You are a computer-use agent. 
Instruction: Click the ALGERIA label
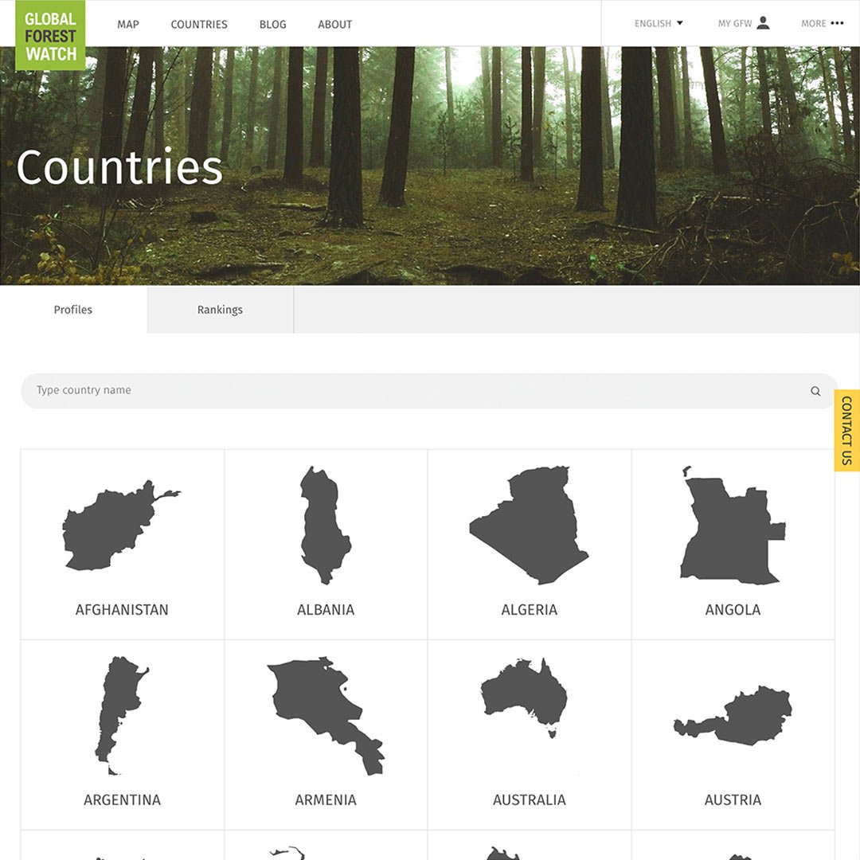click(530, 610)
